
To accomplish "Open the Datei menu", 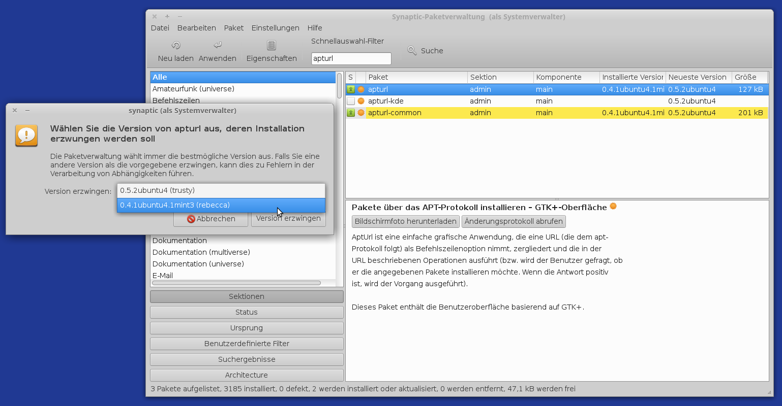I will point(160,28).
